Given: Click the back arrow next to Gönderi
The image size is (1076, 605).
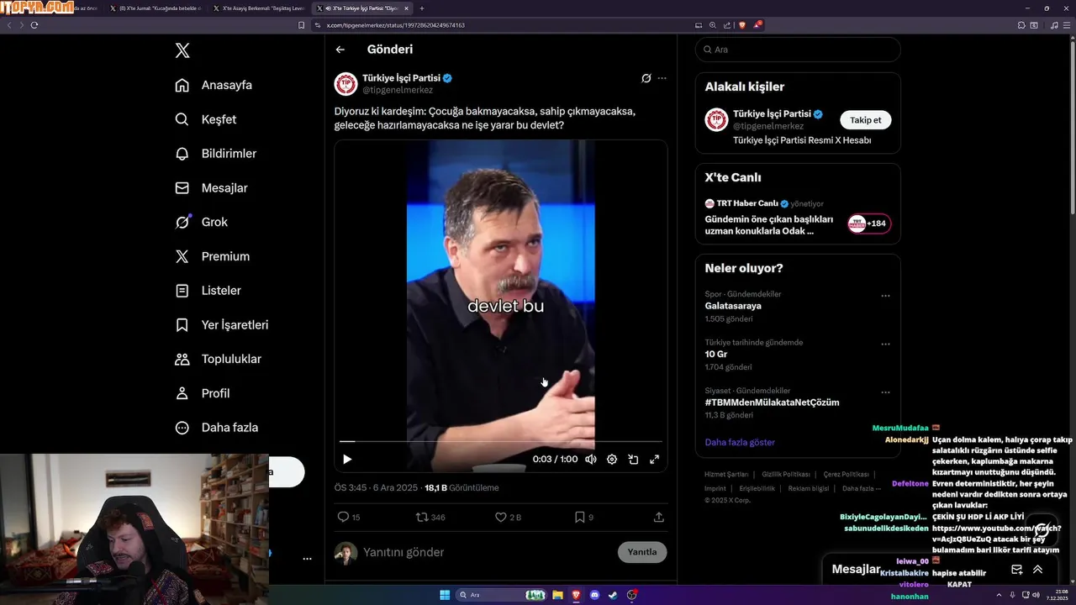Looking at the screenshot, I should click(x=340, y=50).
